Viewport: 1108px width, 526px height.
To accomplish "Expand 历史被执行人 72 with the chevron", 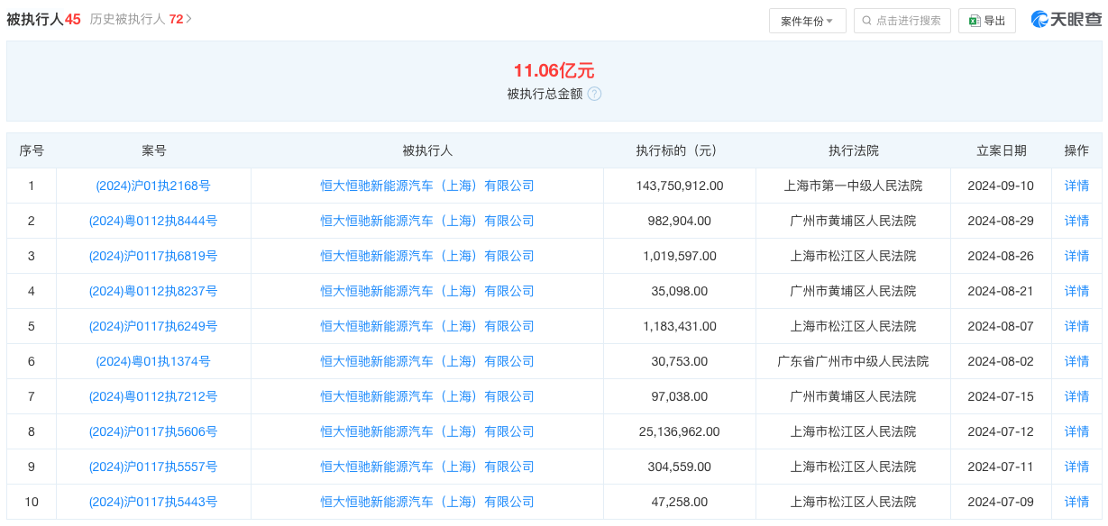I will point(188,19).
